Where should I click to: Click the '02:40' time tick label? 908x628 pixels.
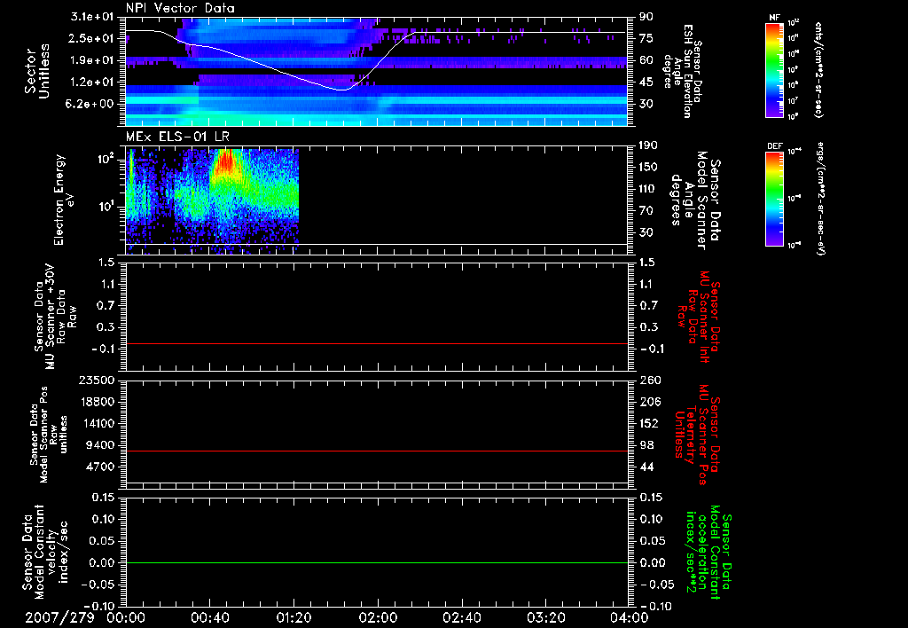(x=461, y=618)
